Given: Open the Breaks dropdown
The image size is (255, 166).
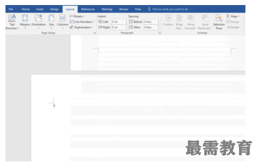Looking at the screenshot, I should [77, 16].
